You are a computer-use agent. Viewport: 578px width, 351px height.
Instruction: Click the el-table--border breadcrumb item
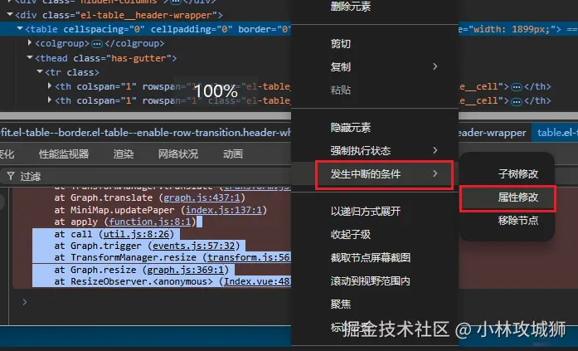tap(146, 133)
